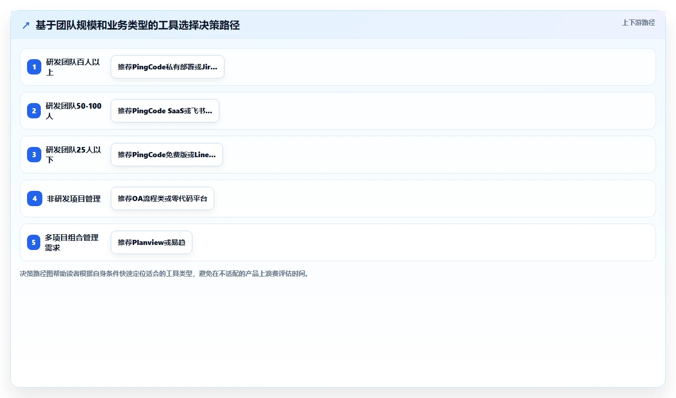Click the 多项目组合管理需求 label
The width and height of the screenshot is (676, 398).
point(72,242)
